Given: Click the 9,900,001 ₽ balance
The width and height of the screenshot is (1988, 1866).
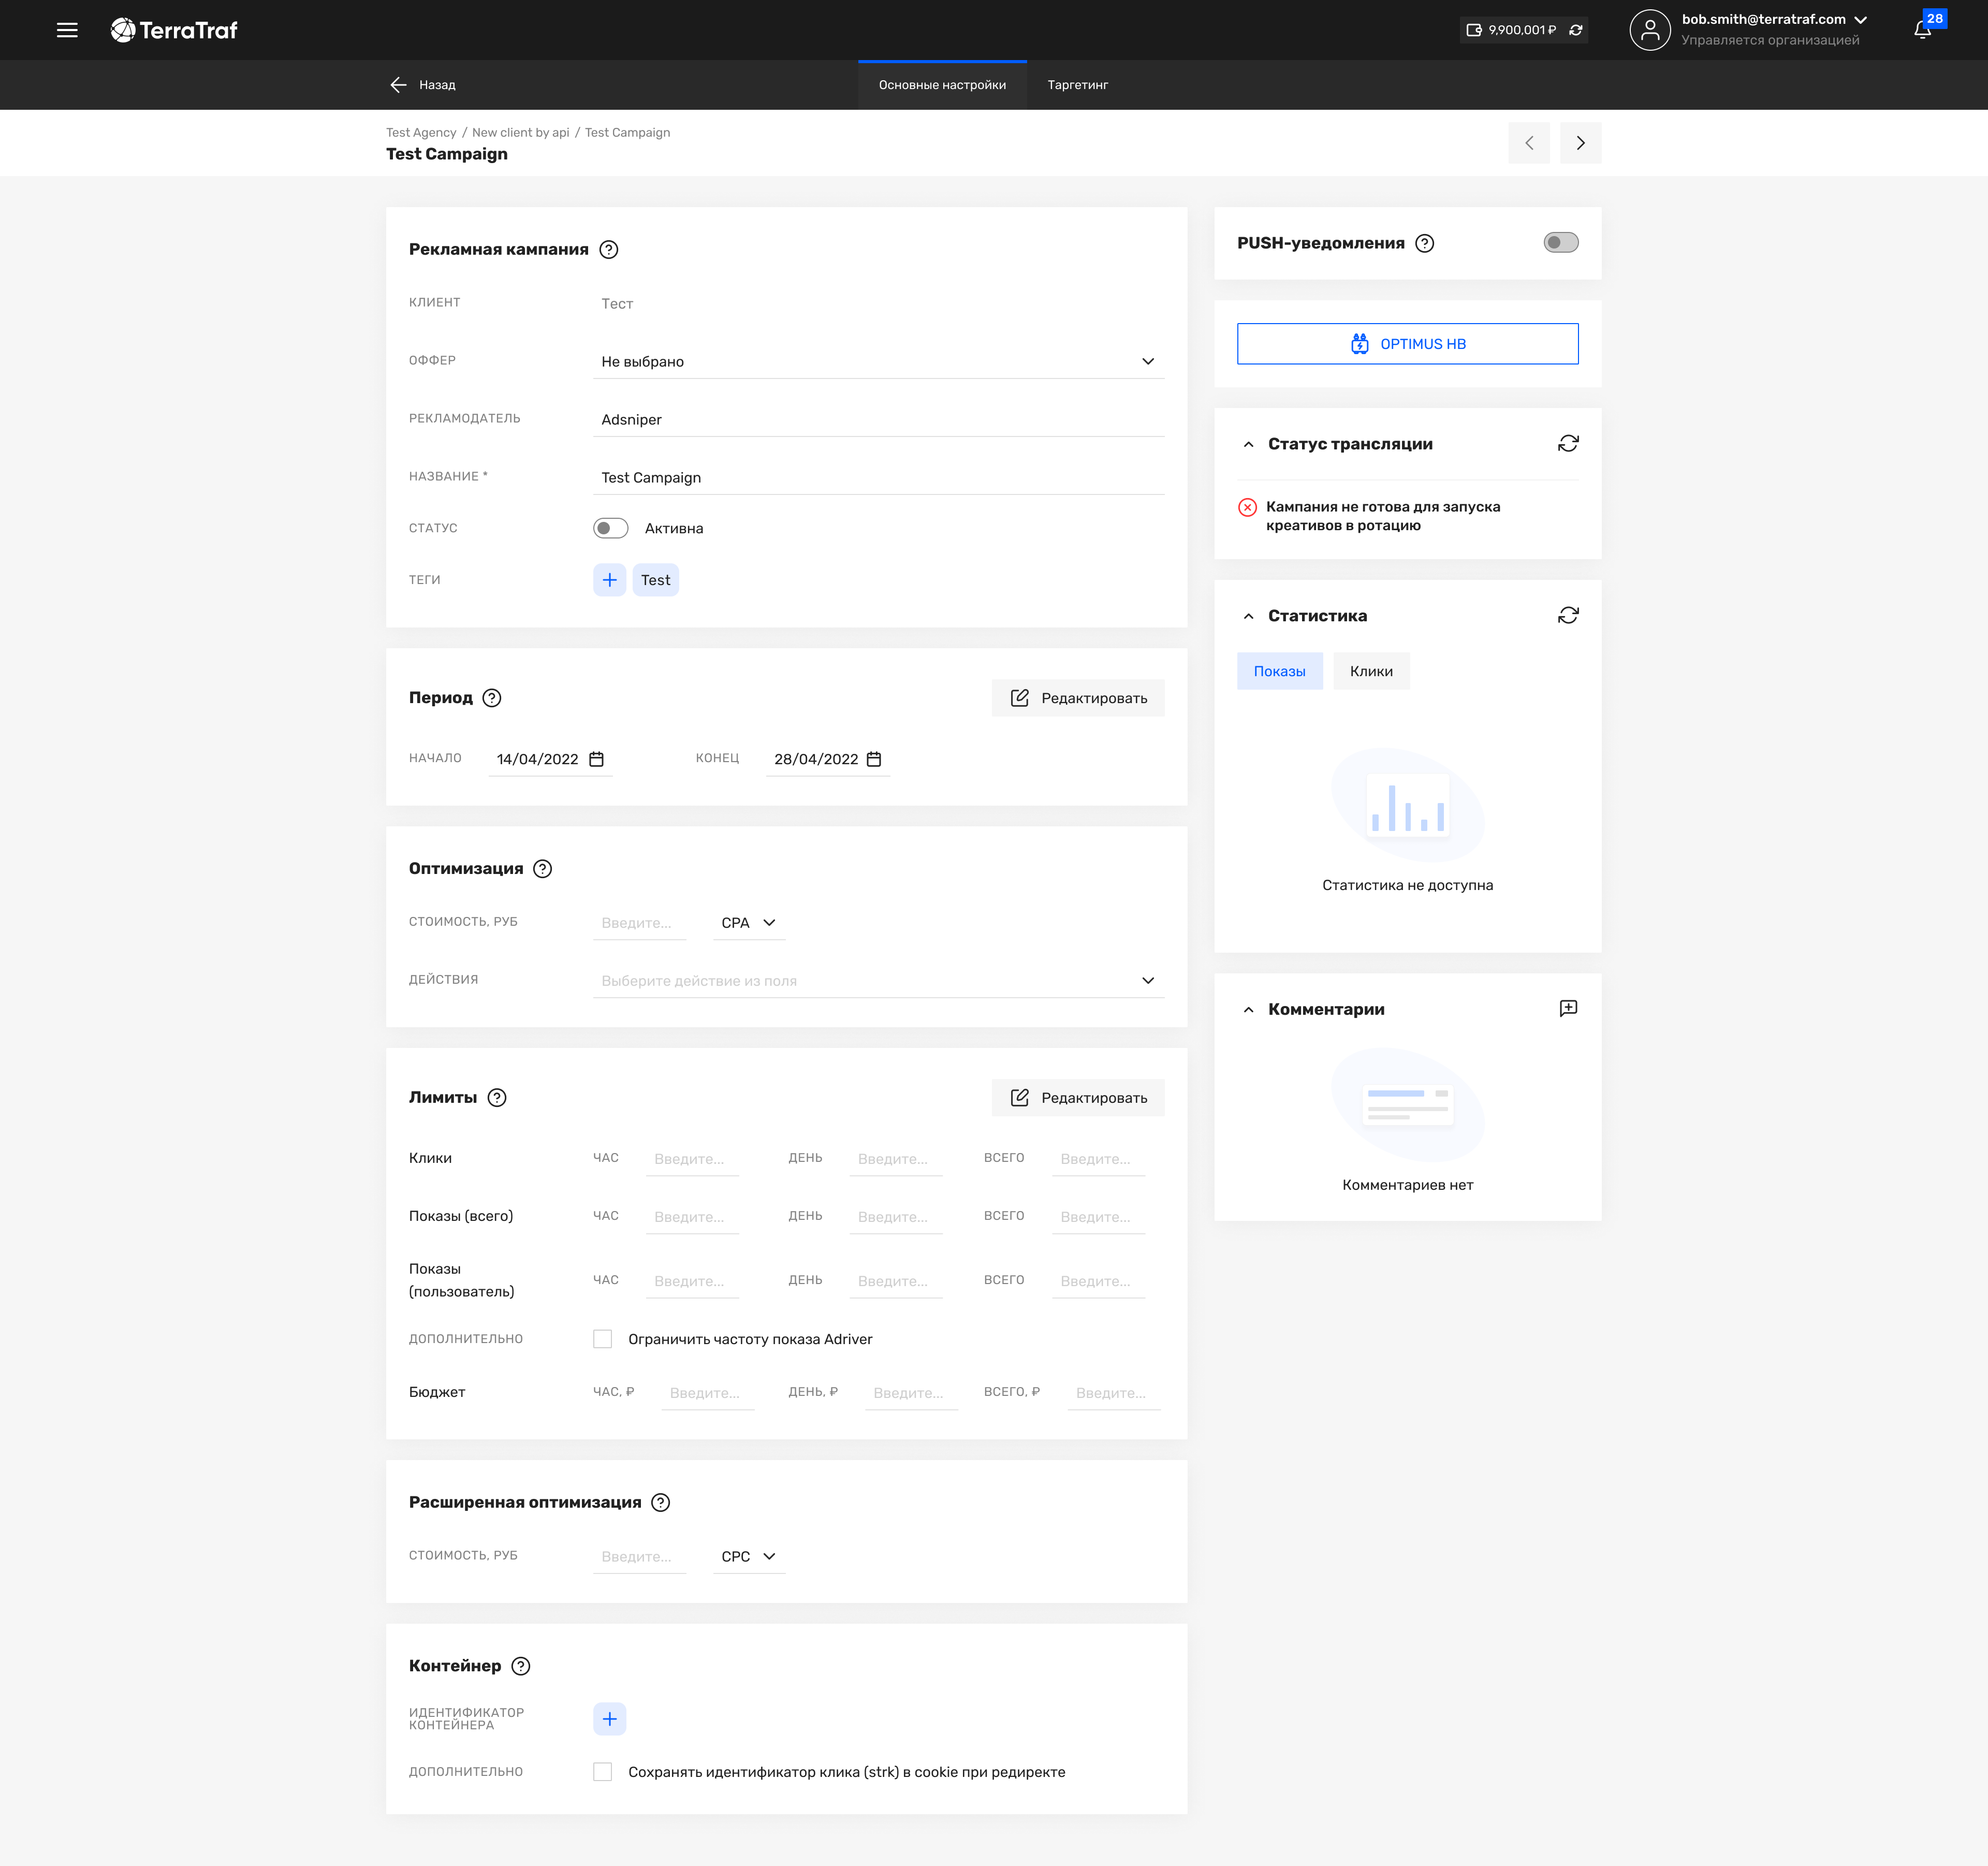Looking at the screenshot, I should [x=1522, y=30].
